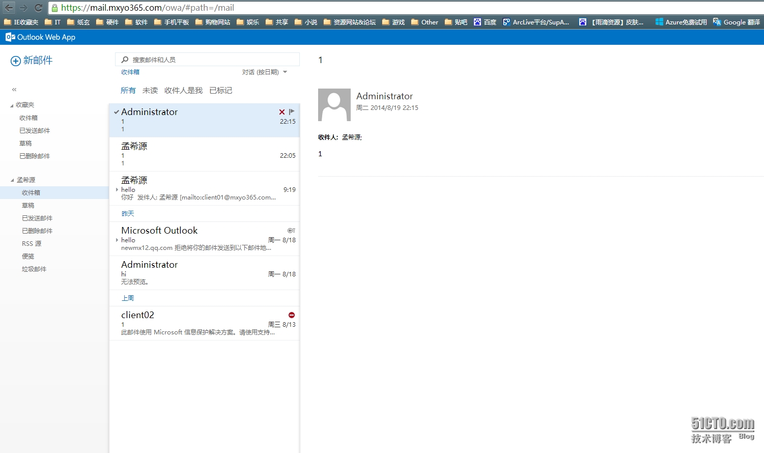This screenshot has width=764, height=453.
Task: Click the browser reload button
Action: [x=38, y=8]
